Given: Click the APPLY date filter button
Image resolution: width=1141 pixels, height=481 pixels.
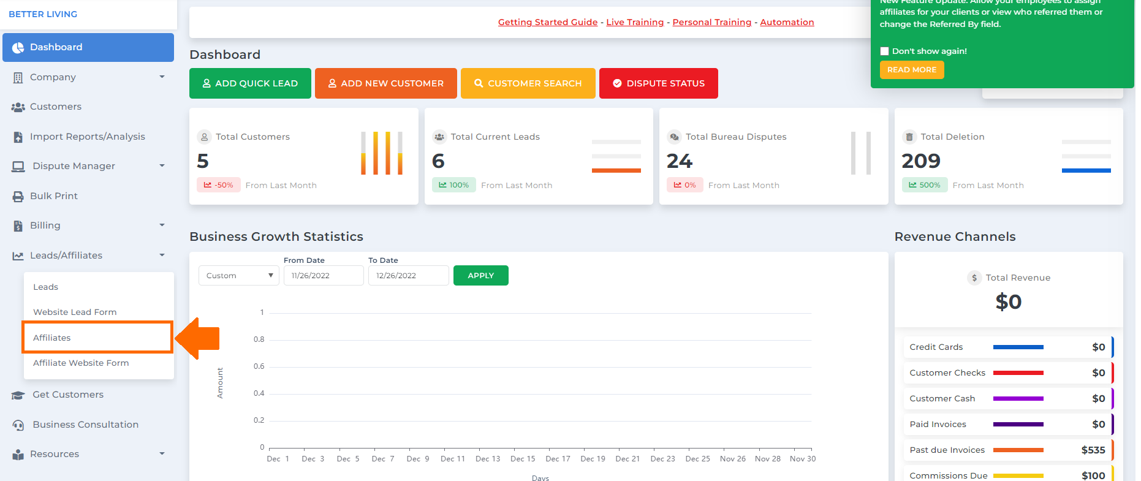Looking at the screenshot, I should 481,276.
